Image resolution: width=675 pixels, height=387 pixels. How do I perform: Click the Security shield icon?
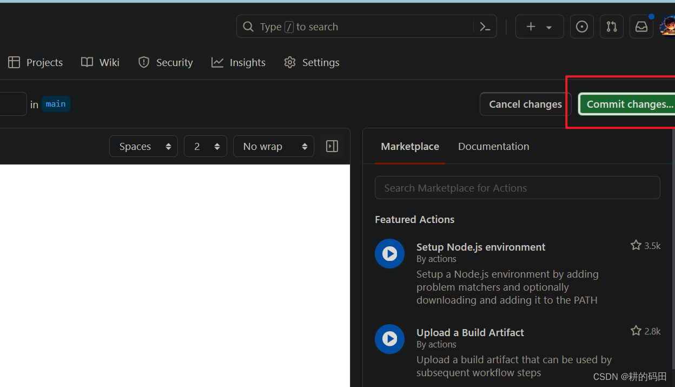144,62
